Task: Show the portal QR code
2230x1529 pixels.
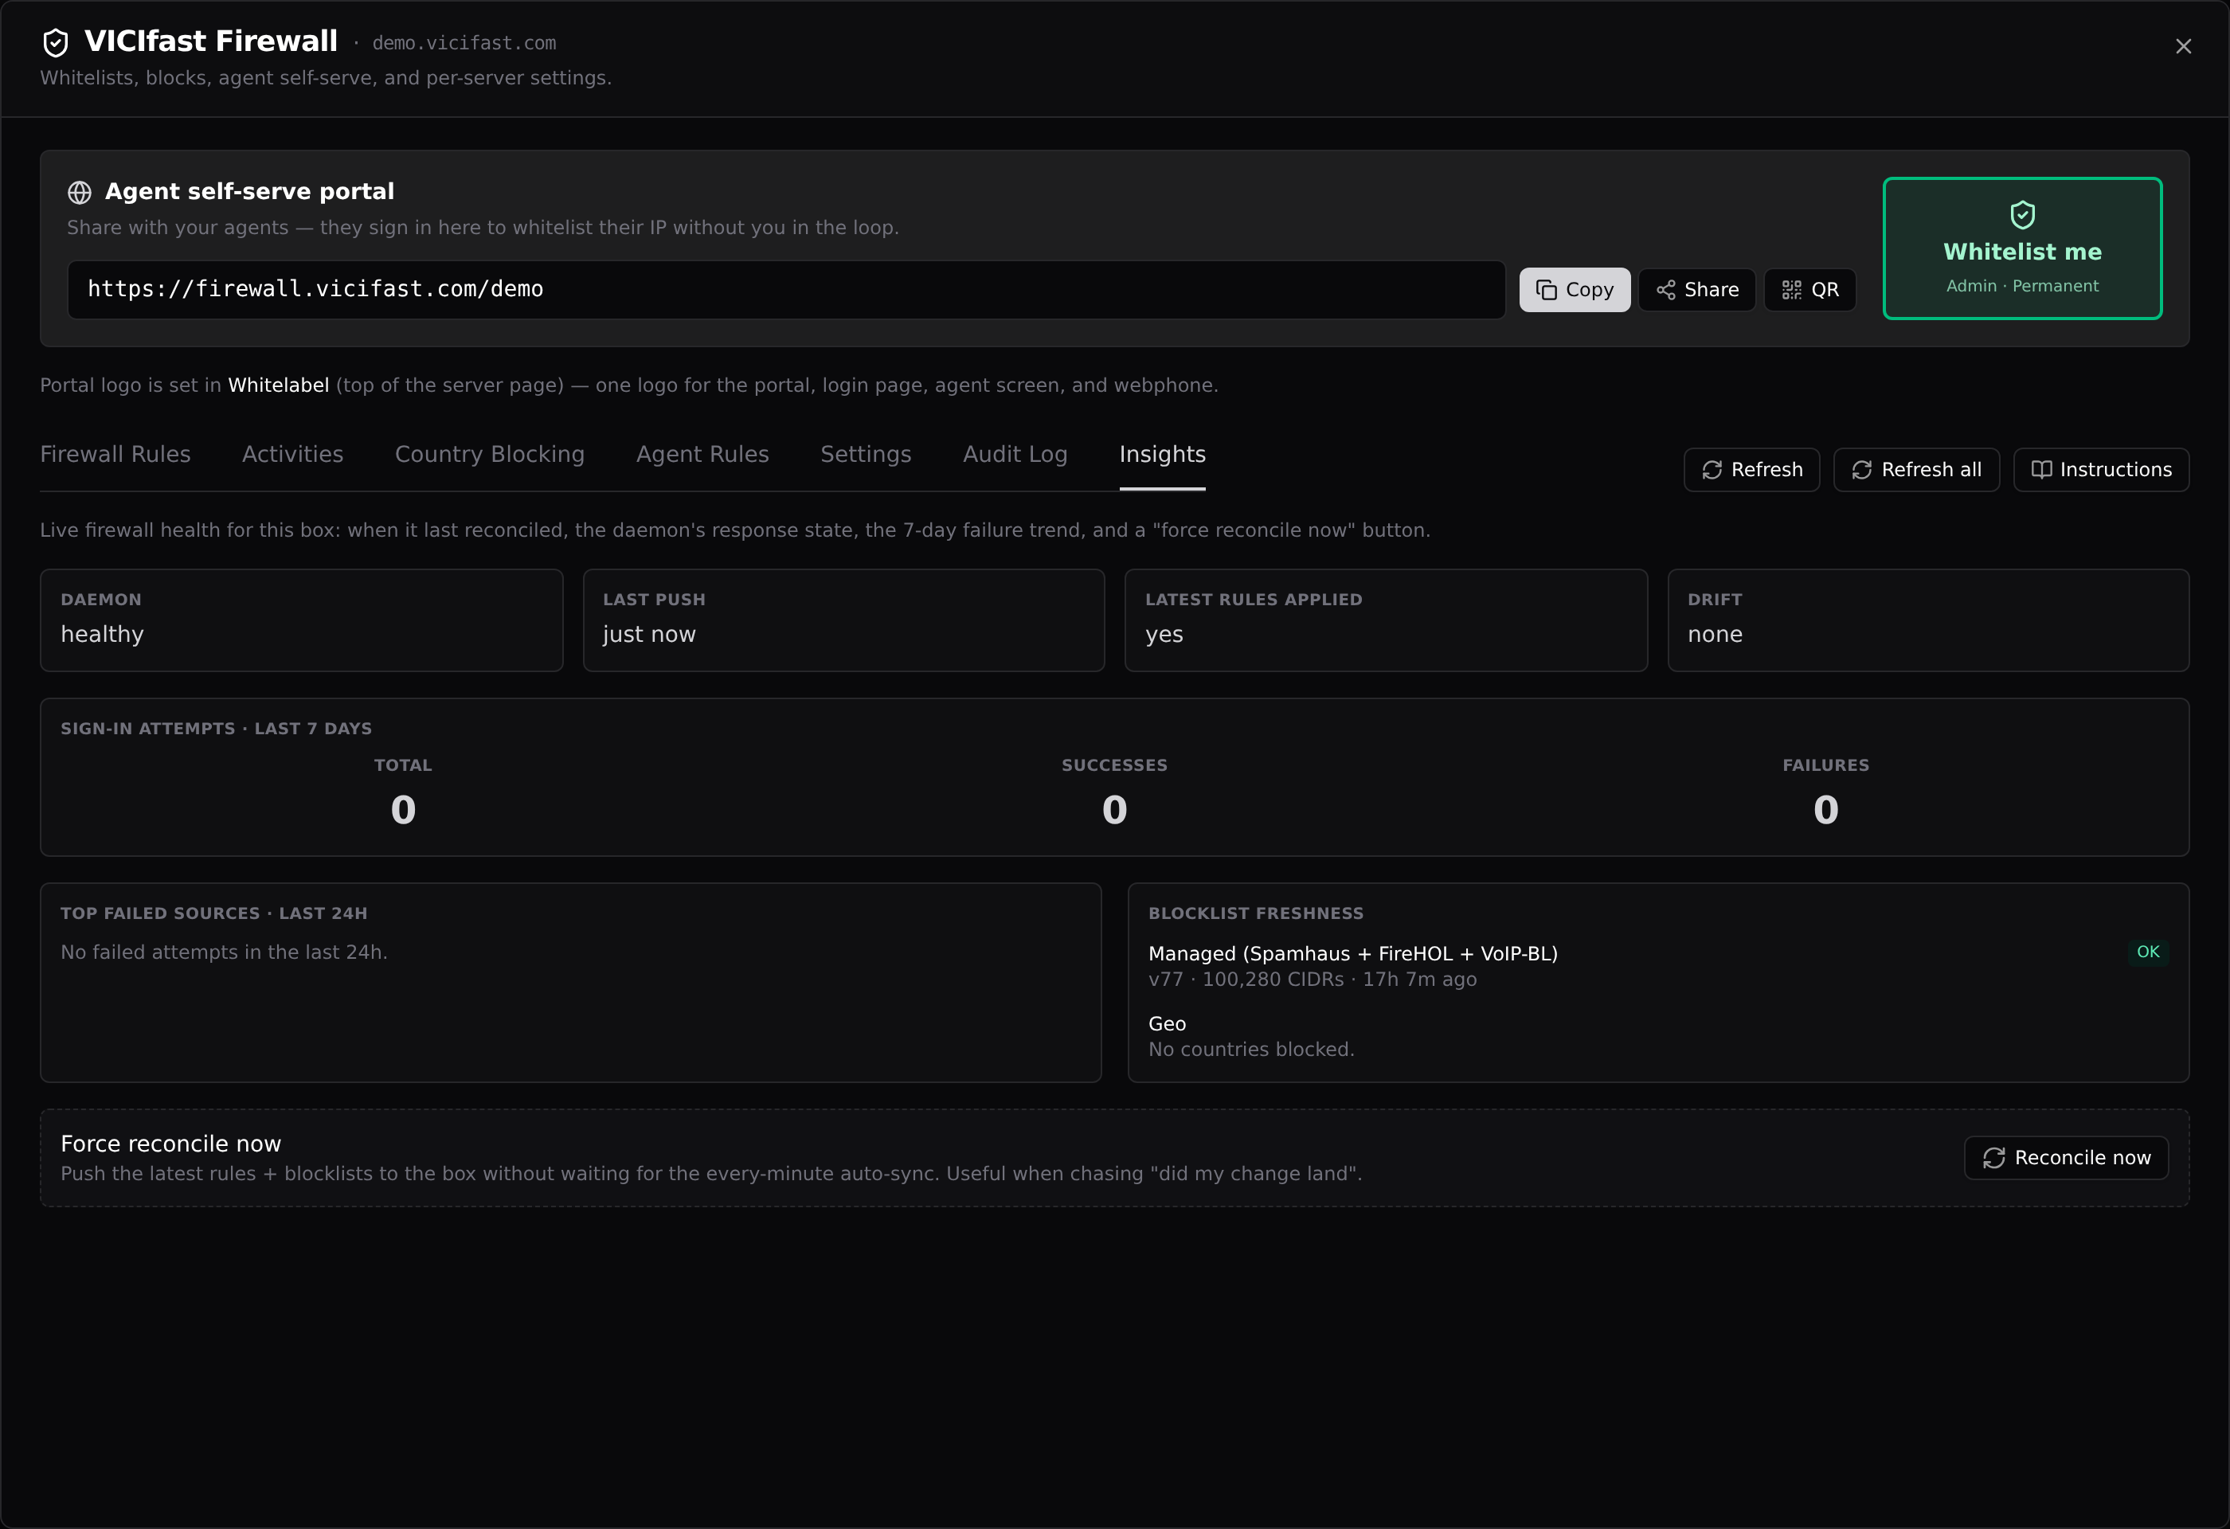Action: point(1809,290)
